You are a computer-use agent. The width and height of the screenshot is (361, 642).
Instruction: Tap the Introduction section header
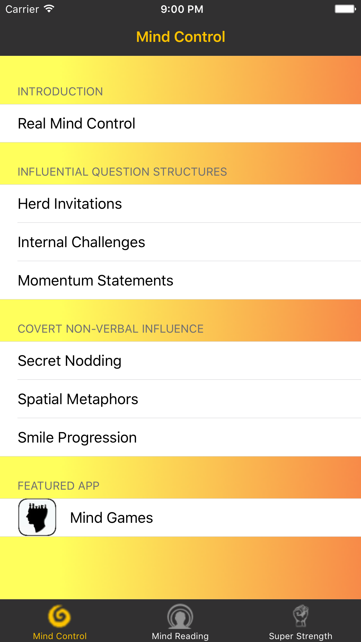click(x=60, y=92)
